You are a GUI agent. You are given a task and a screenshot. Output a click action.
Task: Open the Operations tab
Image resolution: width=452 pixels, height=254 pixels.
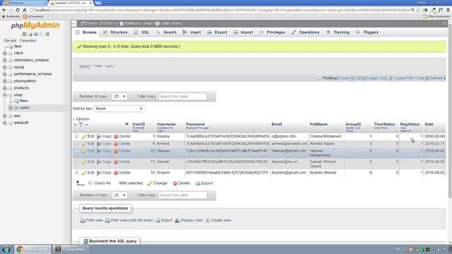click(x=306, y=32)
